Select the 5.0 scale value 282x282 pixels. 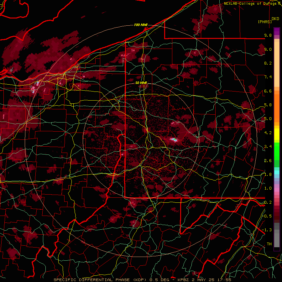pos(268,119)
